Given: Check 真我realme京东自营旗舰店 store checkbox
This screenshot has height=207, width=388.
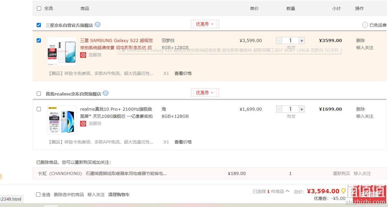Looking at the screenshot, I should point(39,93).
